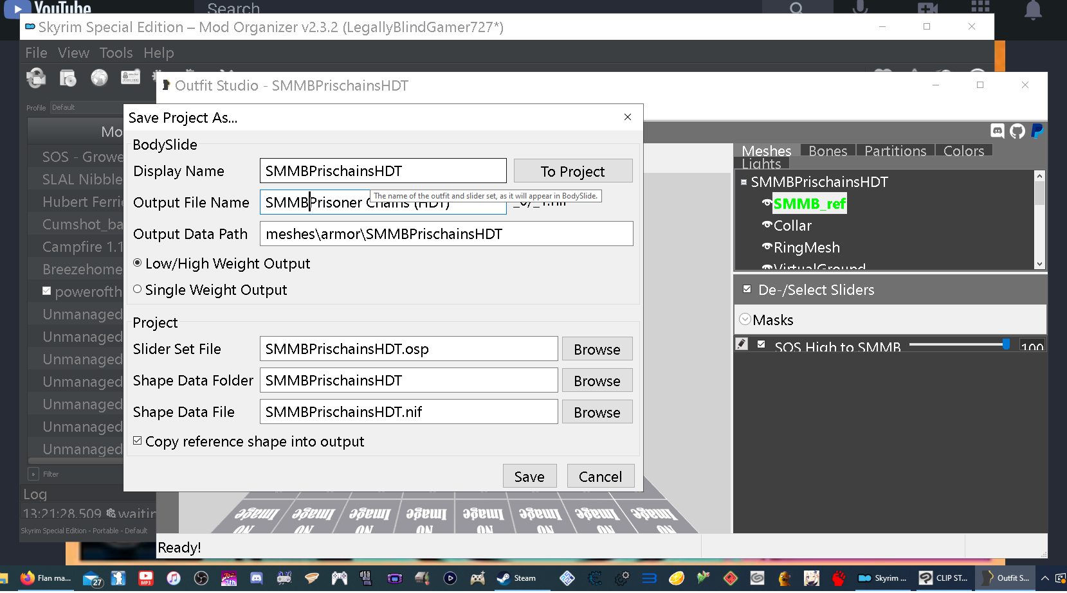
Task: Expand the Filter panel arrow in Mod Organizer
Action: click(x=33, y=474)
